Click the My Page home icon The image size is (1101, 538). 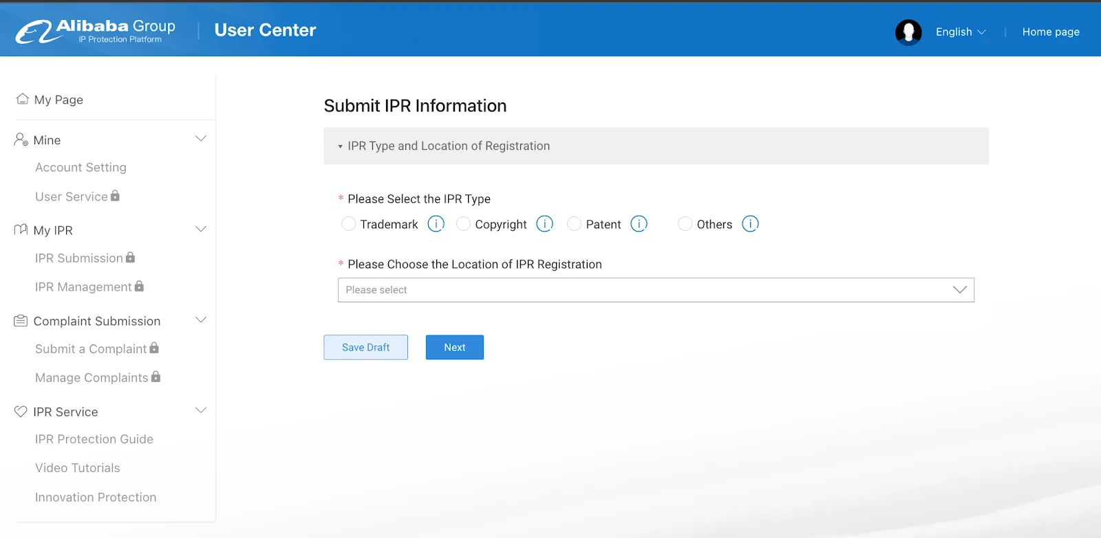coord(22,99)
